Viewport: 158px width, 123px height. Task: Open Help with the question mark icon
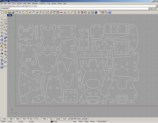click(x=110, y=12)
